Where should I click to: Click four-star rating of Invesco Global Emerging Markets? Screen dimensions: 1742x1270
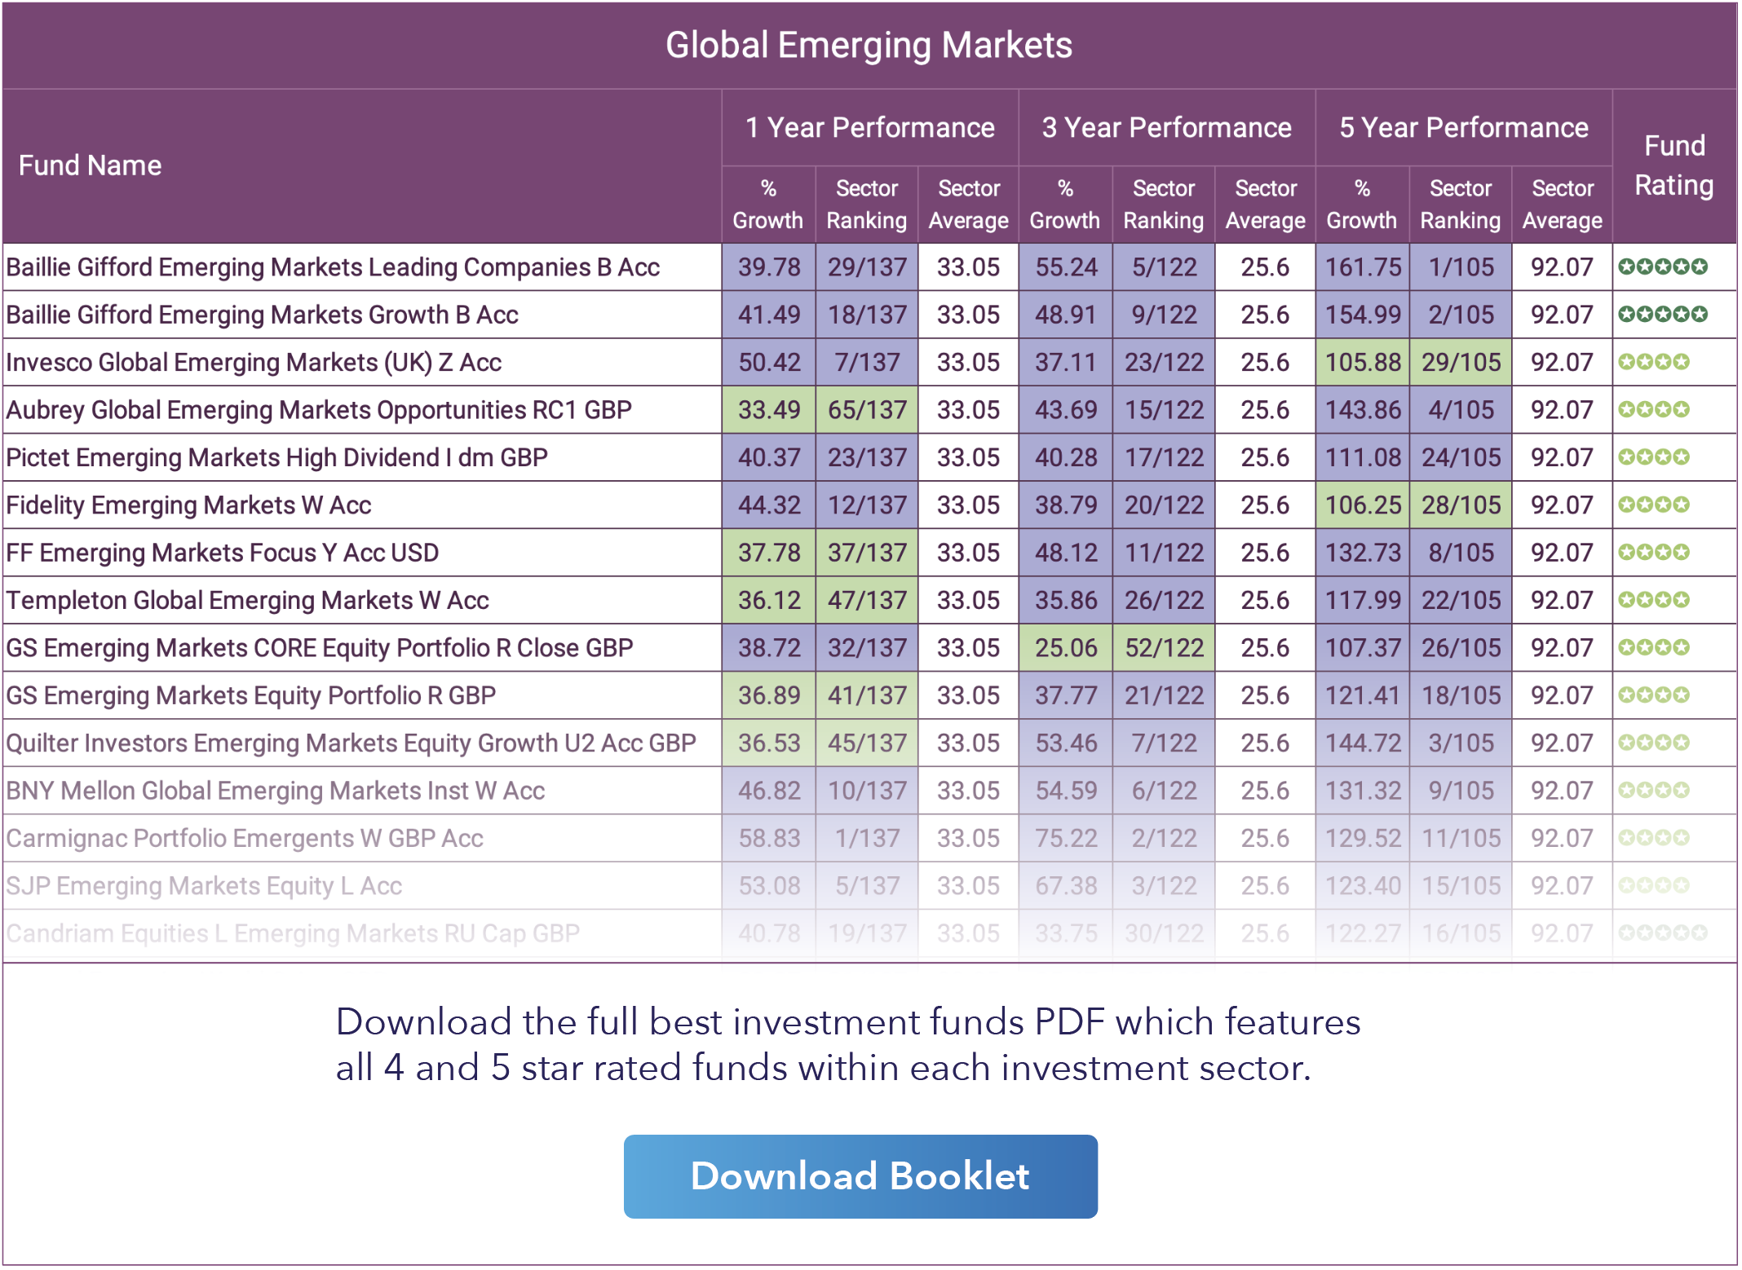pyautogui.click(x=1653, y=362)
